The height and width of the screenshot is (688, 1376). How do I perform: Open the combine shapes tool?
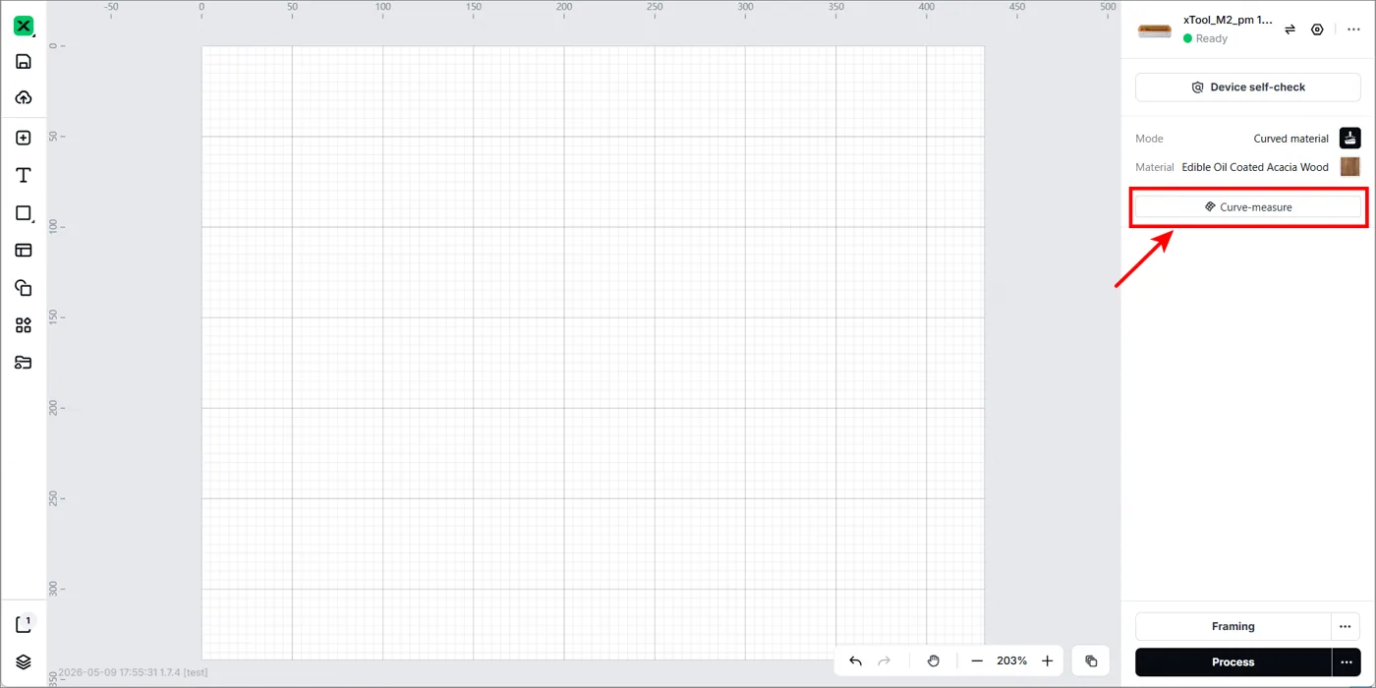pyautogui.click(x=24, y=288)
